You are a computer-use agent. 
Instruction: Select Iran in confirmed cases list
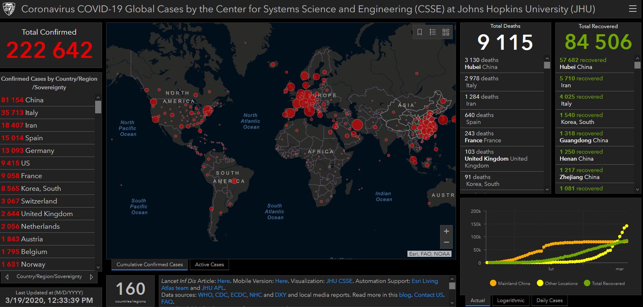[x=47, y=125]
